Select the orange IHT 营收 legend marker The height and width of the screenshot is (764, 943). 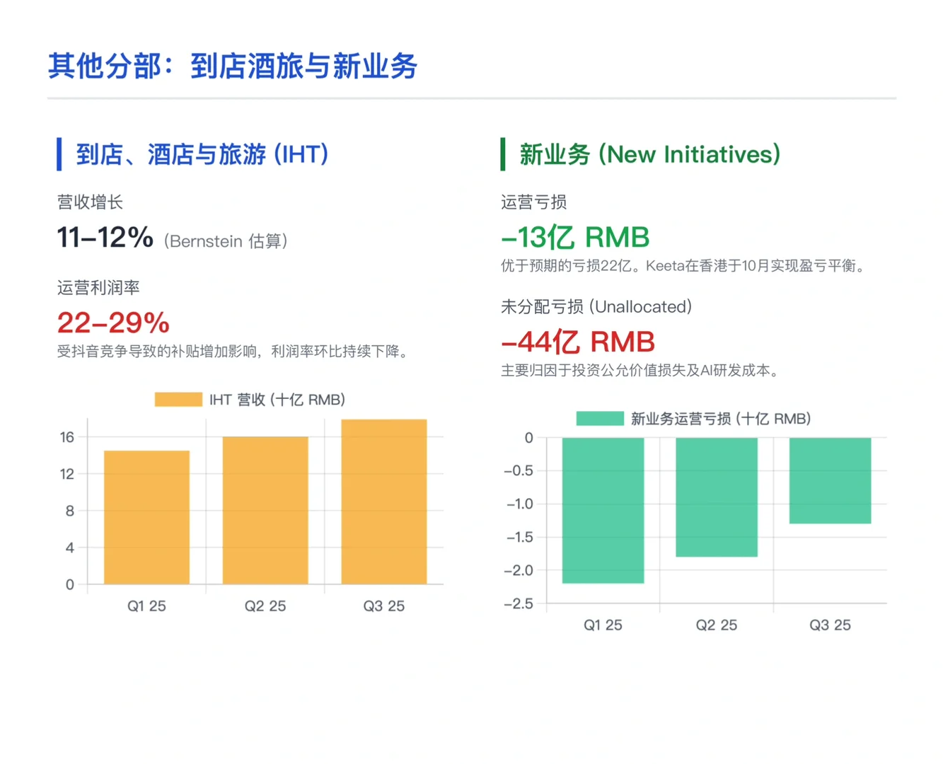click(x=178, y=399)
